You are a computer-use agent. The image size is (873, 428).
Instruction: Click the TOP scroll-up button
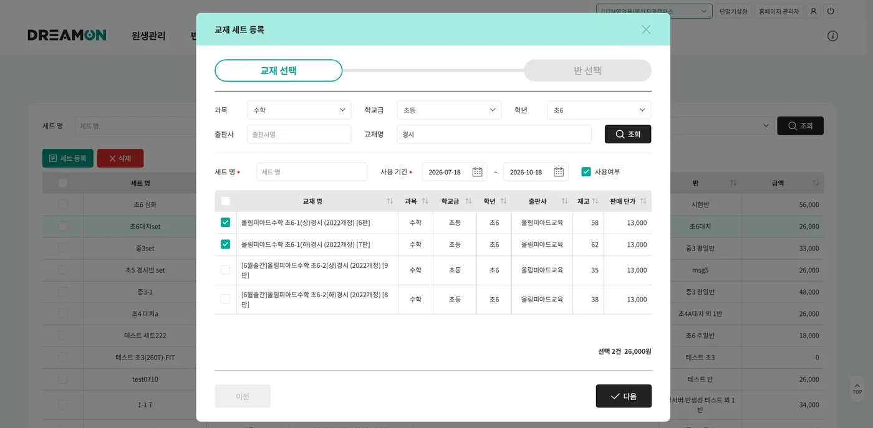[x=857, y=388]
